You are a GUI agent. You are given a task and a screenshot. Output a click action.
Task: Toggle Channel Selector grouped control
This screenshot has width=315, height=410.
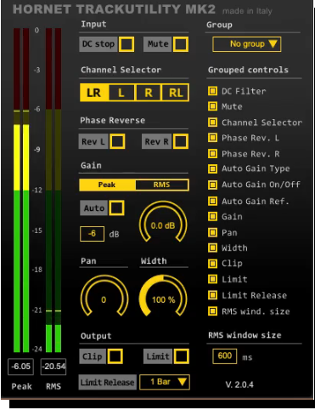pos(212,122)
